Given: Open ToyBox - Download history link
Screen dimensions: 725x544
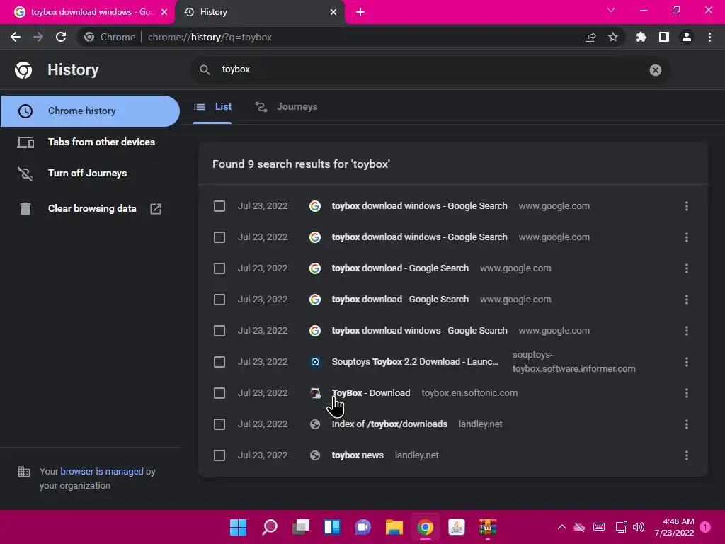Looking at the screenshot, I should pos(371,392).
